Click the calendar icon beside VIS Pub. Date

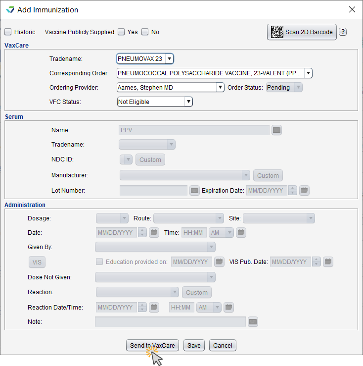coord(328,261)
